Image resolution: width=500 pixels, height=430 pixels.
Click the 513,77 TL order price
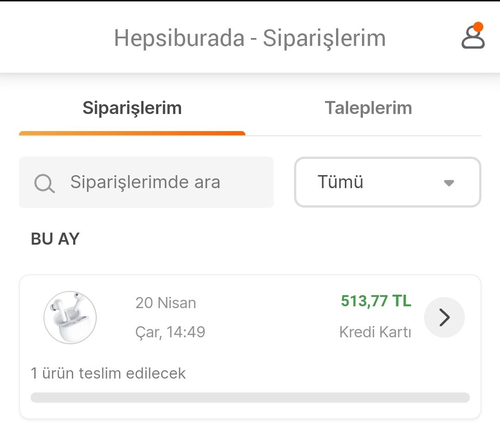coord(376,301)
